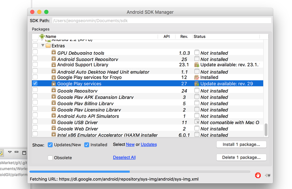The width and height of the screenshot is (292, 189).
Task: Sort packages by Name column header
Action: click(98, 37)
